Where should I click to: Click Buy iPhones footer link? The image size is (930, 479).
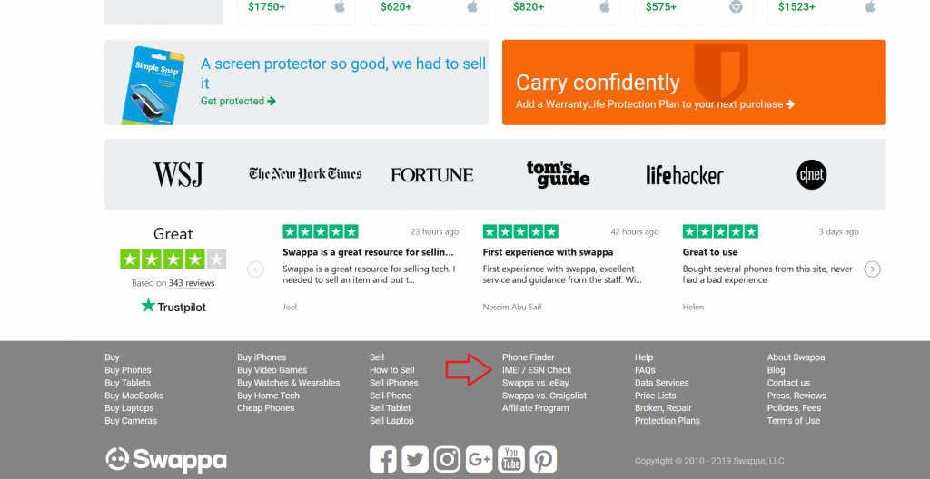(262, 357)
